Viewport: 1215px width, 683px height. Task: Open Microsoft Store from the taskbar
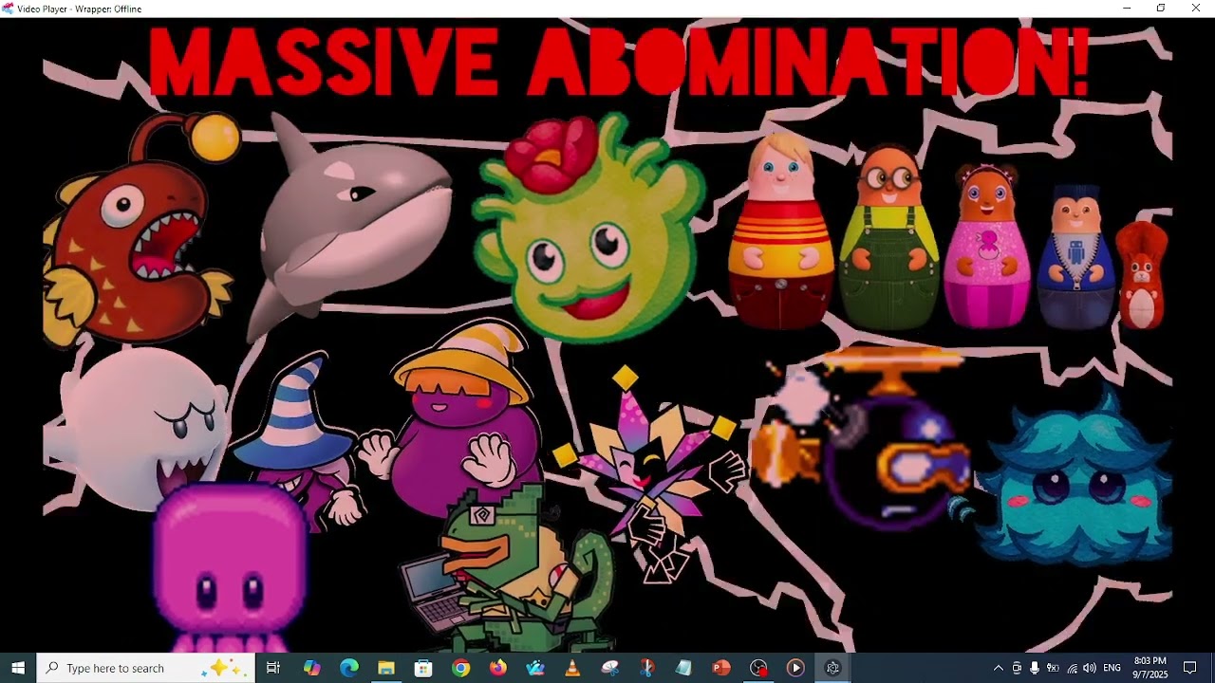(x=423, y=668)
